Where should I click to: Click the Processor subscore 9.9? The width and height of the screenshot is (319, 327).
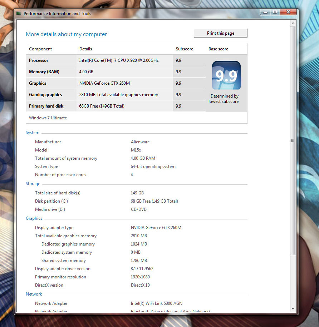pyautogui.click(x=178, y=60)
